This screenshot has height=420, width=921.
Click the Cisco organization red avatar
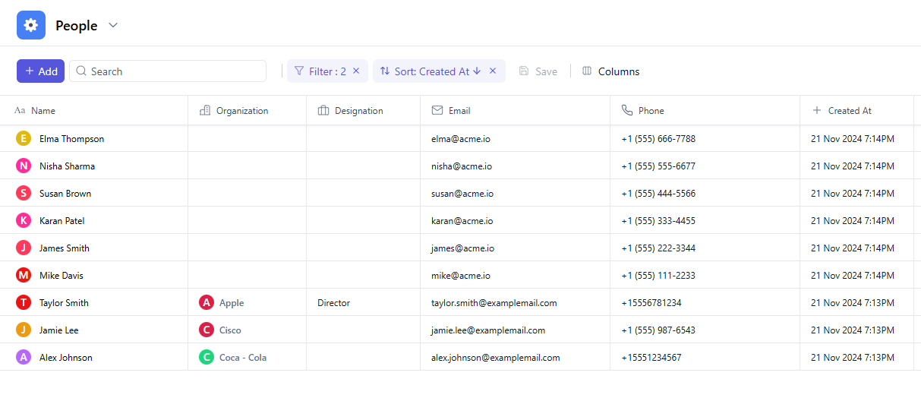(x=207, y=330)
